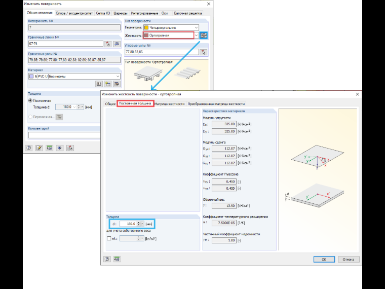The width and height of the screenshot is (385, 289).
Task: Open help in surface dialog
Action: pos(29,148)
